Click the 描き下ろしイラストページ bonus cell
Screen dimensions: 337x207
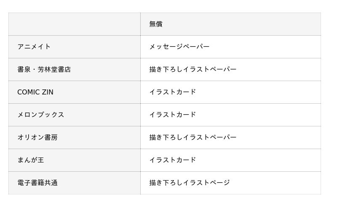pos(190,183)
